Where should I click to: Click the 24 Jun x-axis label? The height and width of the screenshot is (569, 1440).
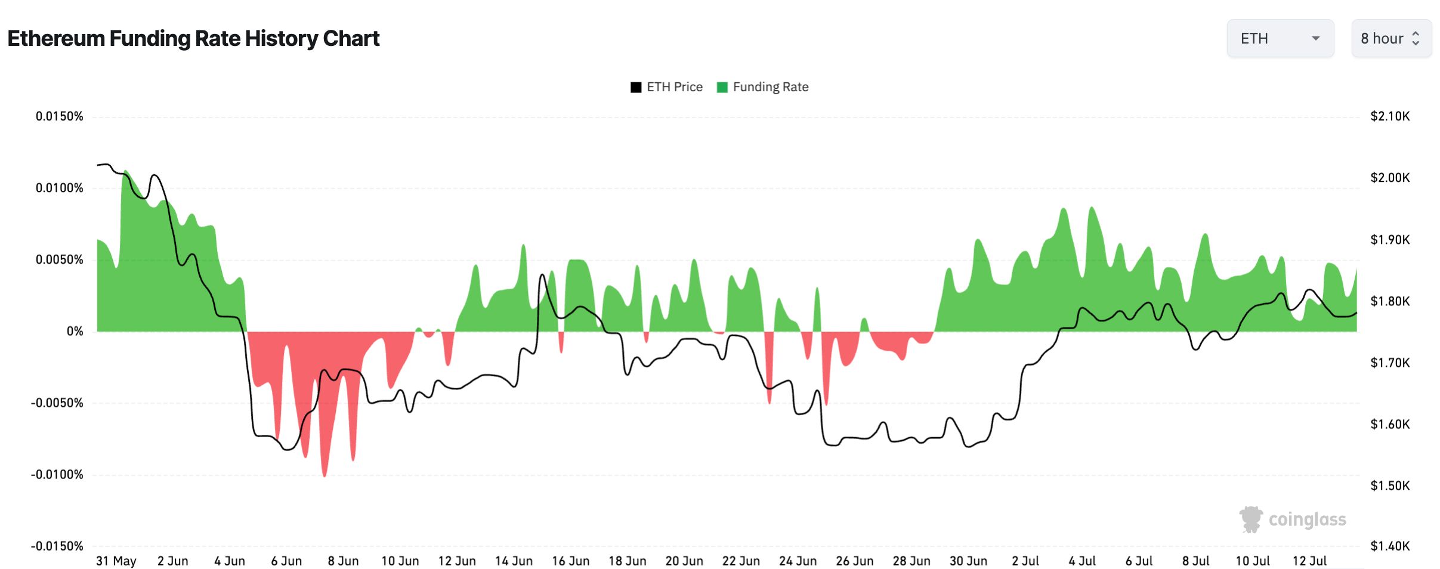(798, 561)
